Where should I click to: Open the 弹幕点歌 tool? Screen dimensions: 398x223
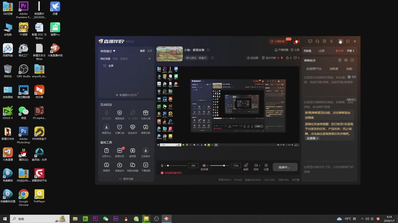[x=145, y=129]
